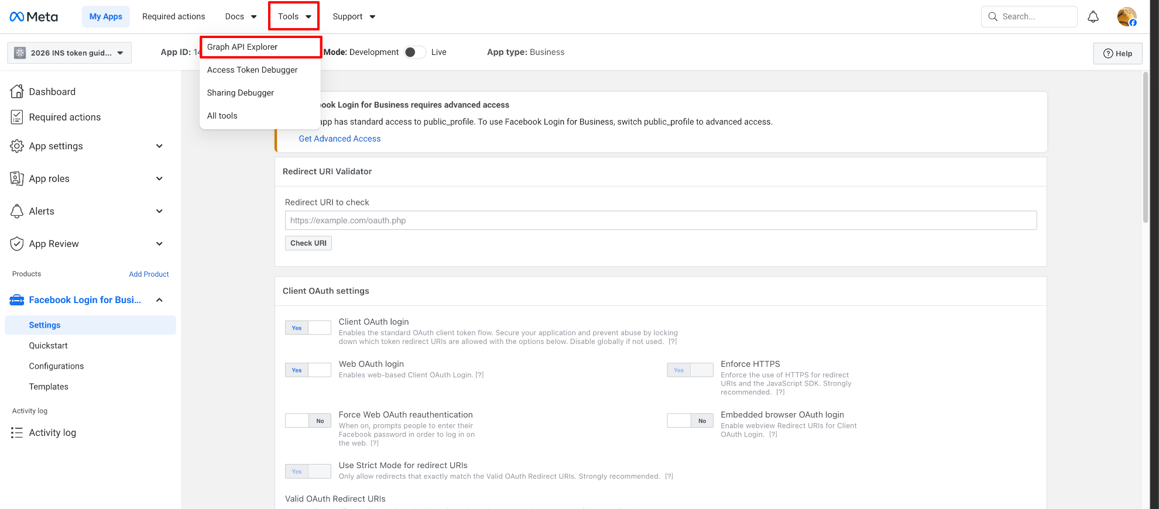Open the app selector dropdown
Image resolution: width=1159 pixels, height=509 pixels.
point(69,53)
